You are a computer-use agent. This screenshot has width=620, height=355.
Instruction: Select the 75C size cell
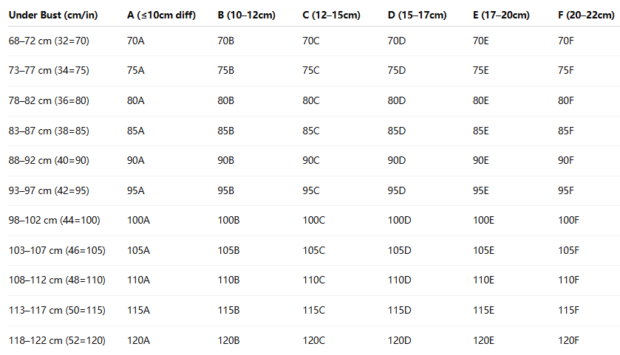[x=311, y=71]
